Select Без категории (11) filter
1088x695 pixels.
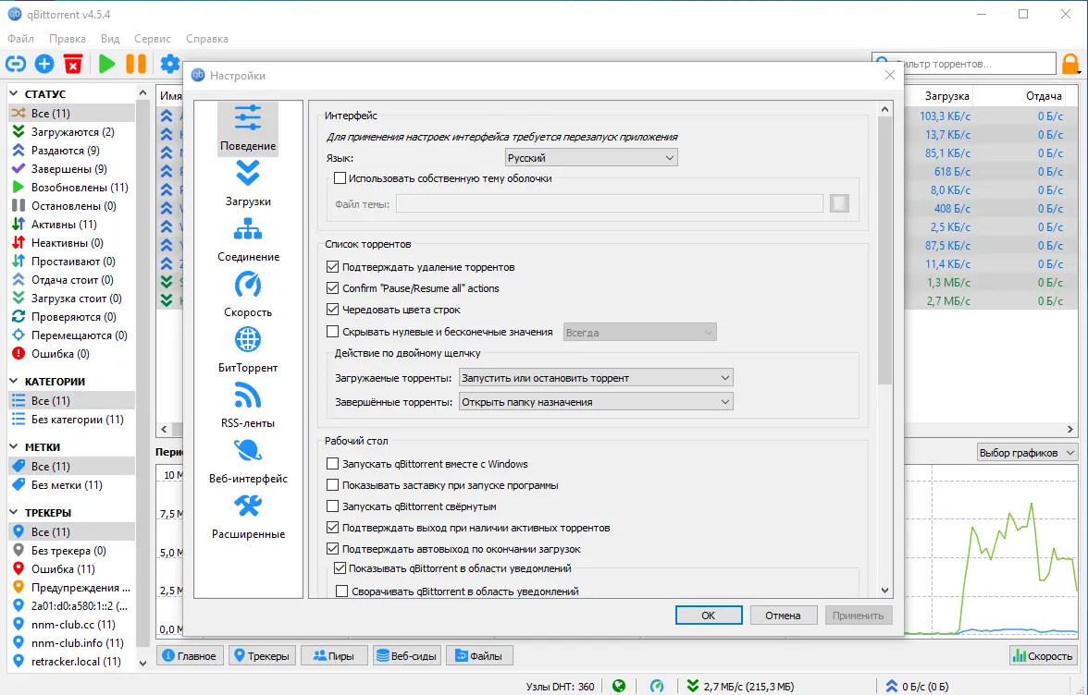71,420
